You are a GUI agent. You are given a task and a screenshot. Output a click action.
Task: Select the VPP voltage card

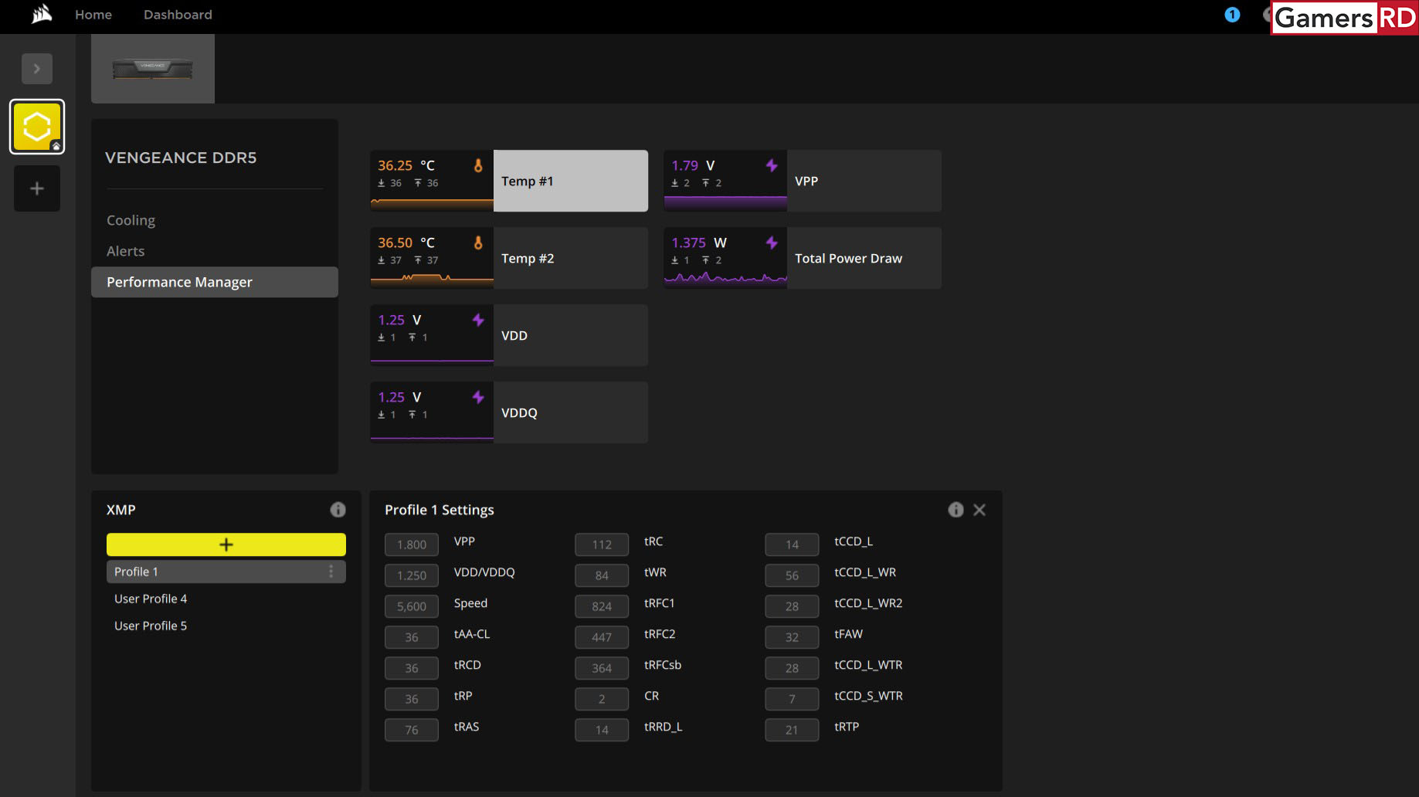[803, 181]
